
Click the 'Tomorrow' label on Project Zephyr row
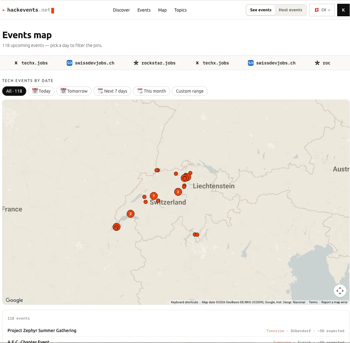coord(275,331)
